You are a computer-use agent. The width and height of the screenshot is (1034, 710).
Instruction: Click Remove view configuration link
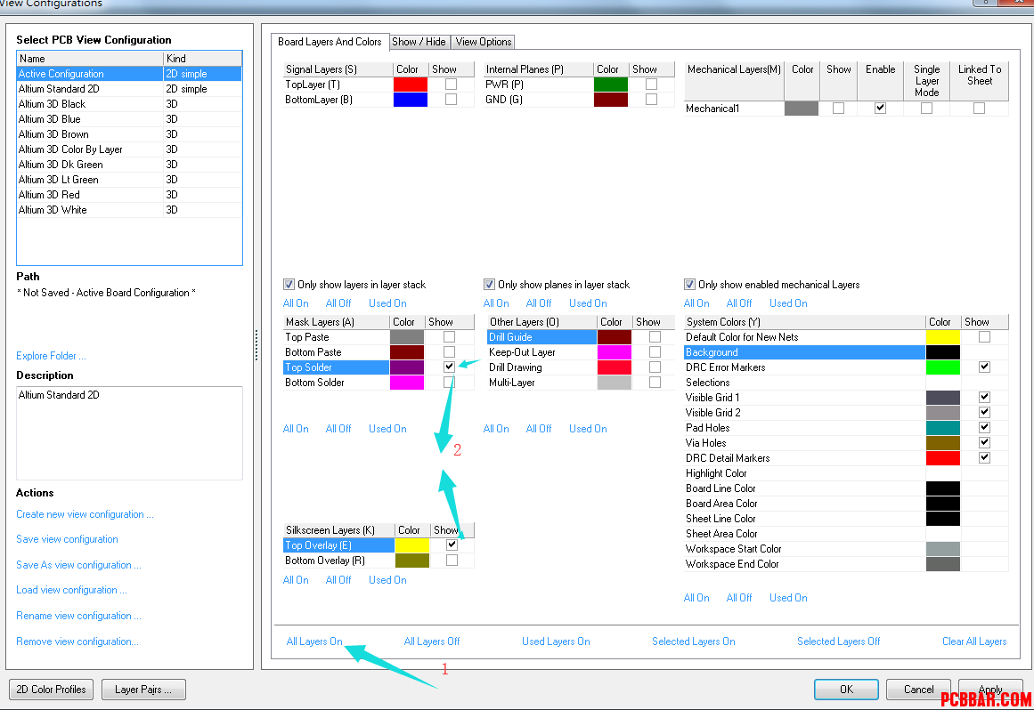coord(77,641)
